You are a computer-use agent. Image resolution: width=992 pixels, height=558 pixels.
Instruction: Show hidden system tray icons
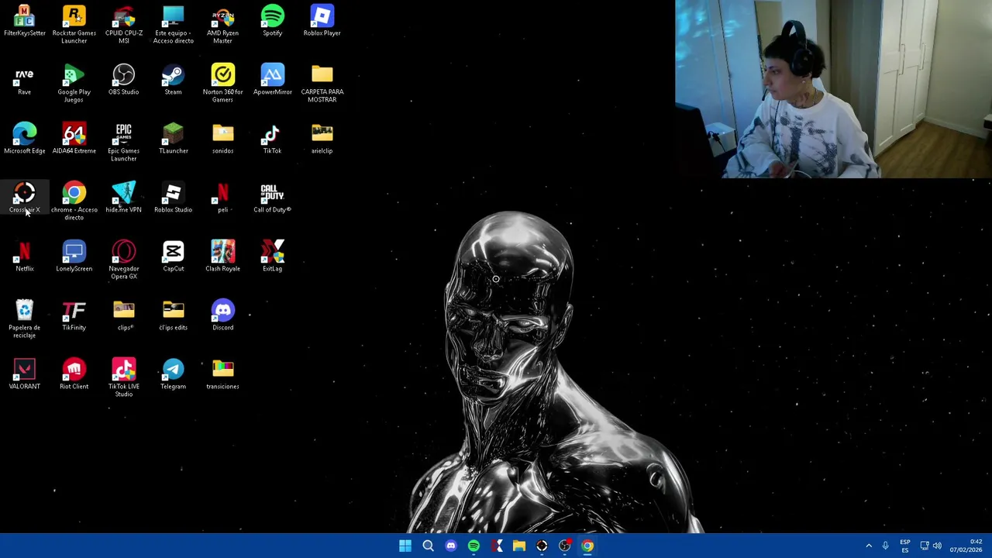click(x=869, y=546)
